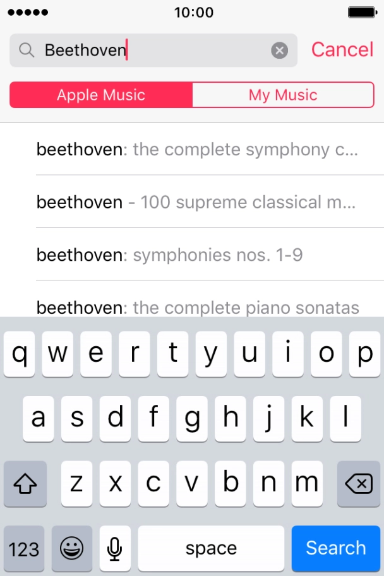Switch to the 123 numeric keyboard
This screenshot has width=384, height=576.
tap(24, 548)
